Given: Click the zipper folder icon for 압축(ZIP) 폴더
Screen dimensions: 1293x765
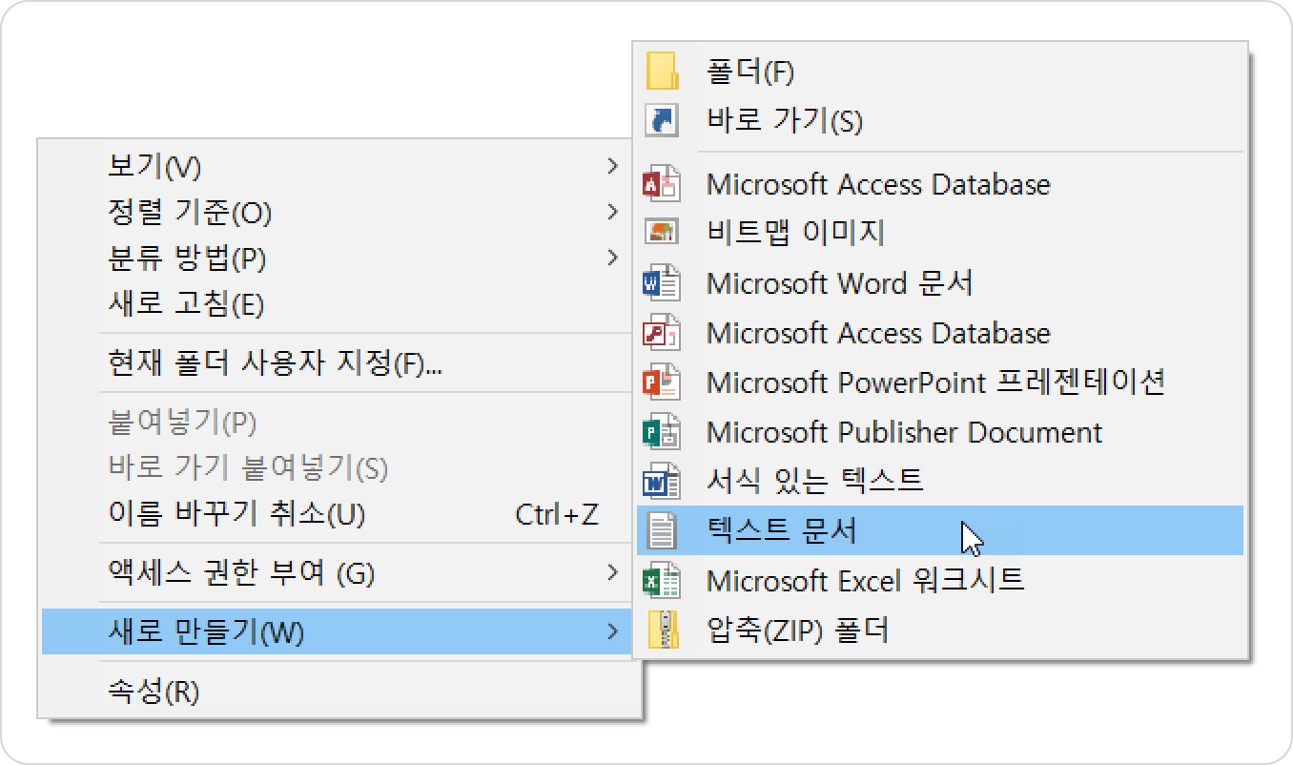Looking at the screenshot, I should click(662, 630).
